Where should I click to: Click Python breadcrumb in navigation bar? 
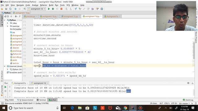coord(6,13)
